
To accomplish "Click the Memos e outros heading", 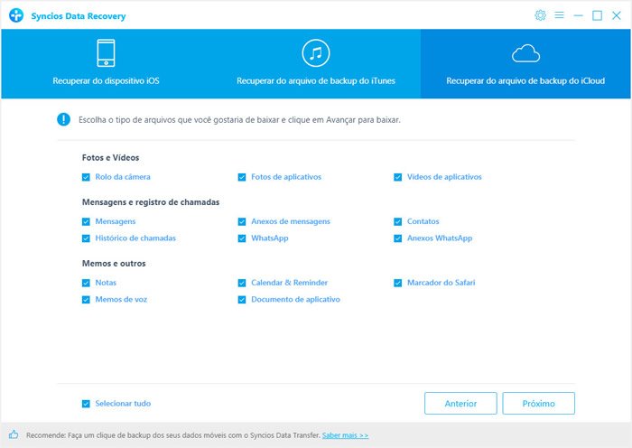I will [114, 264].
